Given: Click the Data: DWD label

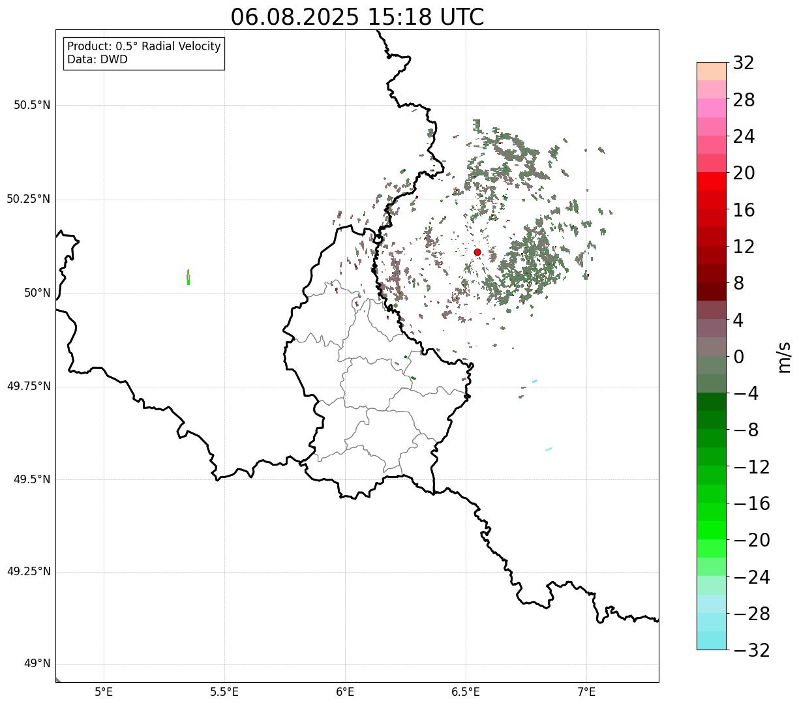Looking at the screenshot, I should coord(98,59).
